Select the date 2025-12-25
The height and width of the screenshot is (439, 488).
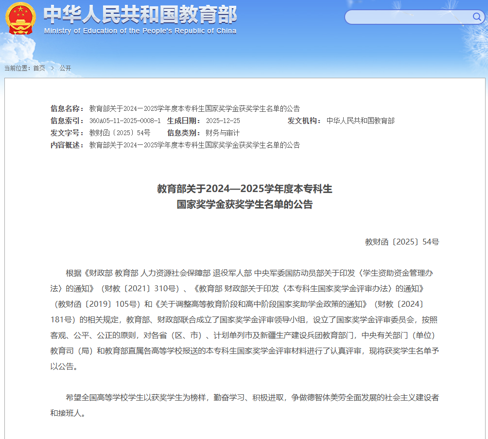click(x=223, y=121)
